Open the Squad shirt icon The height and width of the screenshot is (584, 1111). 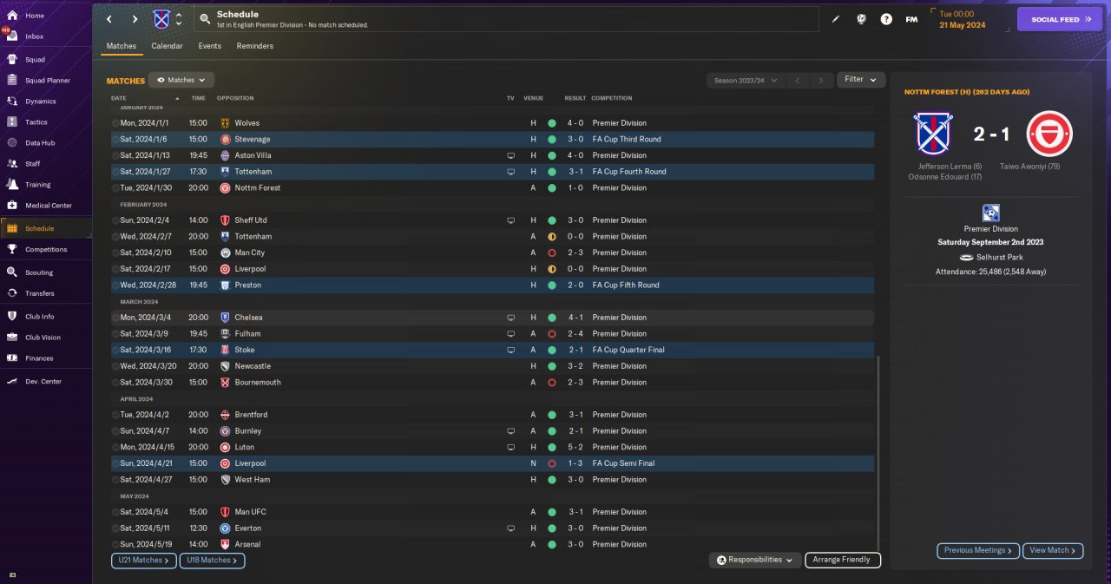pyautogui.click(x=12, y=60)
